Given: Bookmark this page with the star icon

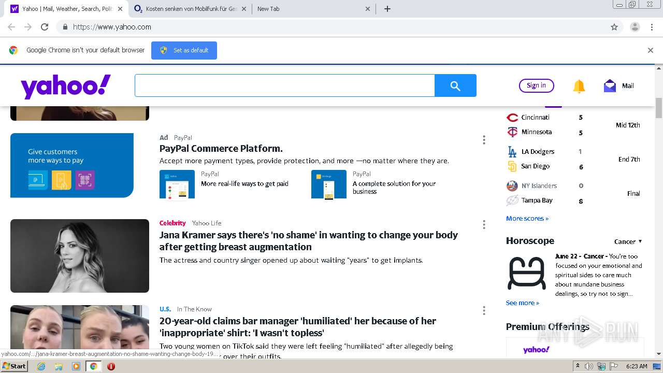Looking at the screenshot, I should coord(614,27).
